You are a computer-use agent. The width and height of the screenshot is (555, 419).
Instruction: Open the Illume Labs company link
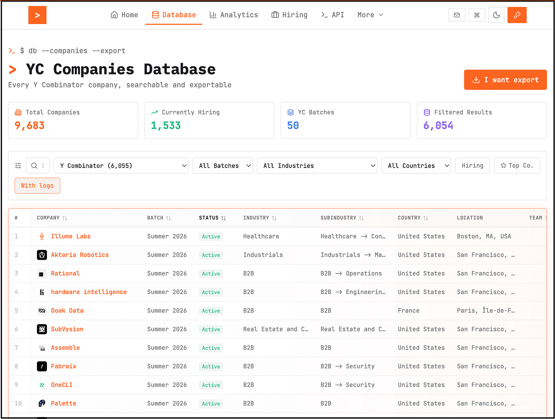coord(71,236)
